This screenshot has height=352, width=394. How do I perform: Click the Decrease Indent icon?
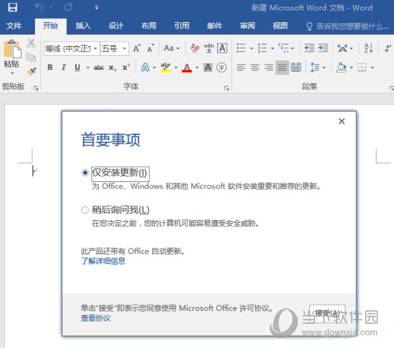[x=309, y=48]
